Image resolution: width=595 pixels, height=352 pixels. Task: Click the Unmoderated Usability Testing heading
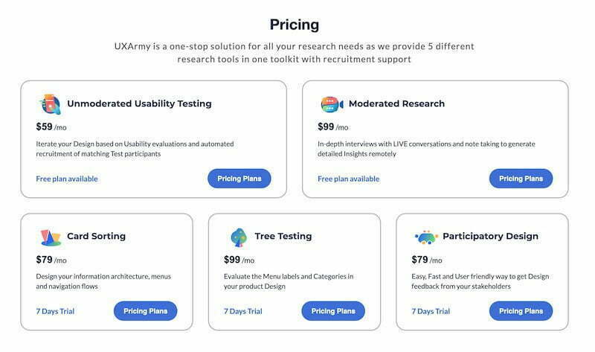(139, 103)
